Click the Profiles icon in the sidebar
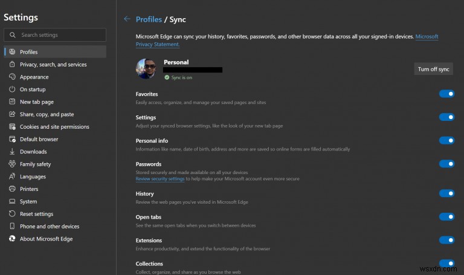The width and height of the screenshot is (464, 275). tap(12, 52)
